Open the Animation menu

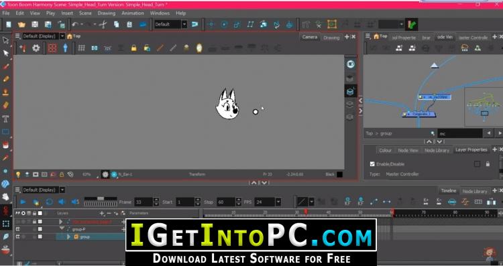click(x=133, y=13)
